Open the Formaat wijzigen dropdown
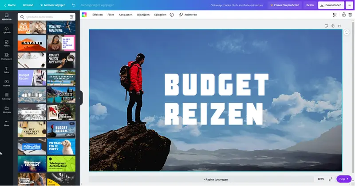The image size is (355, 186). coord(53,5)
